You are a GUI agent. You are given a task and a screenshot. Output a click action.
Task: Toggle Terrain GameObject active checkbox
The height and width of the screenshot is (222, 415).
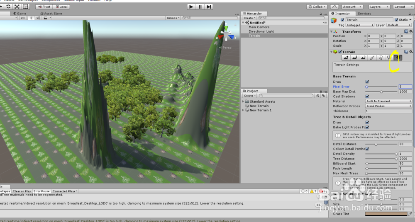point(342,20)
